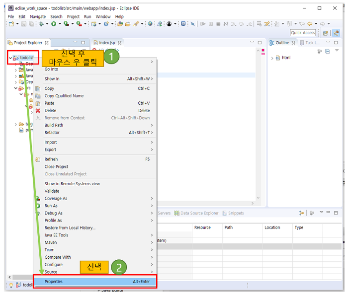Open dropdown next to Back arrow

click(316, 24)
